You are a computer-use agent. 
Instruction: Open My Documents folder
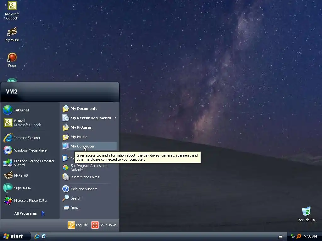pyautogui.click(x=89, y=109)
